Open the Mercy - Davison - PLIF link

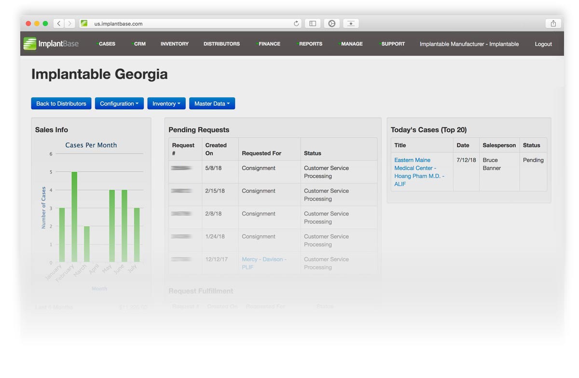click(264, 263)
